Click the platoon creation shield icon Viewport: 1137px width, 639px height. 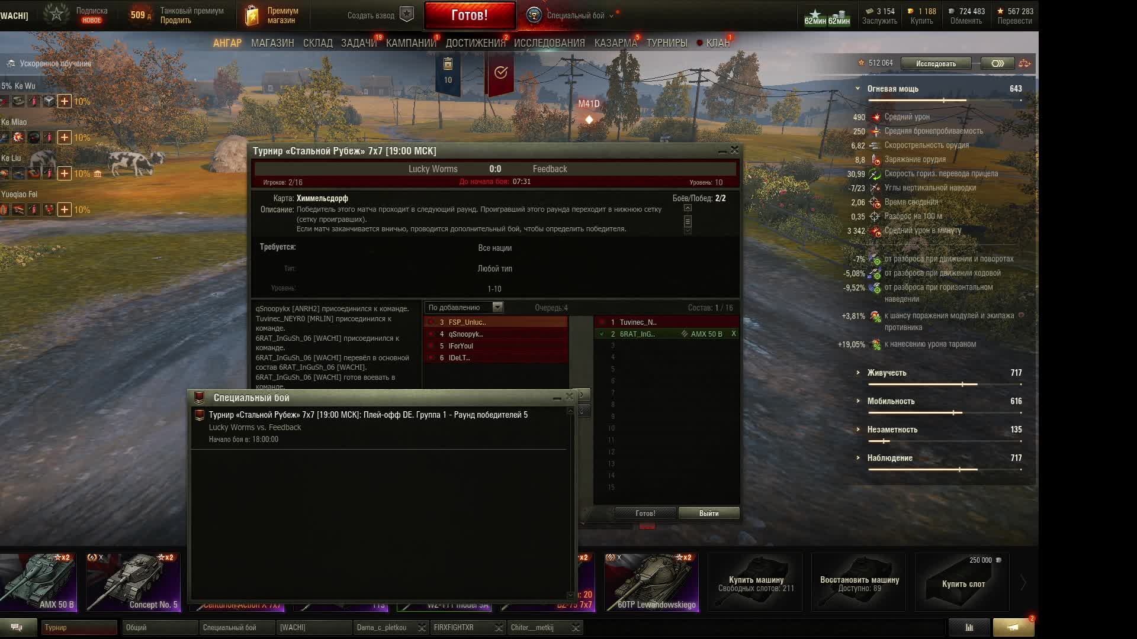407,15
